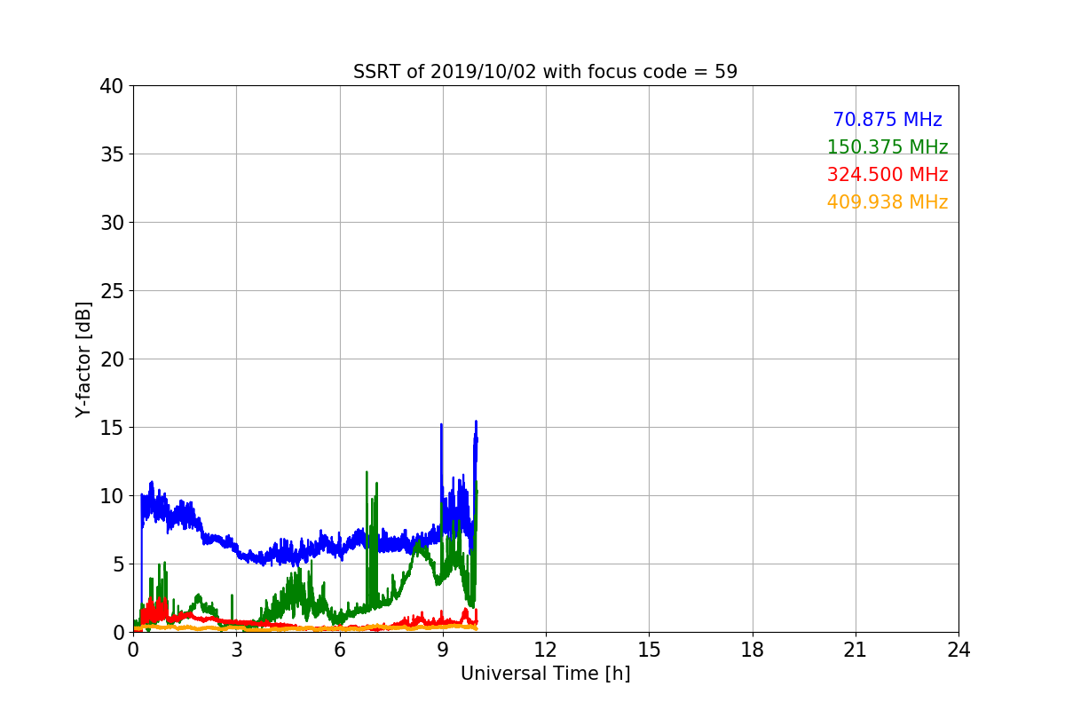Click the x-axis tick label 12
The width and height of the screenshot is (1065, 710).
tap(546, 650)
